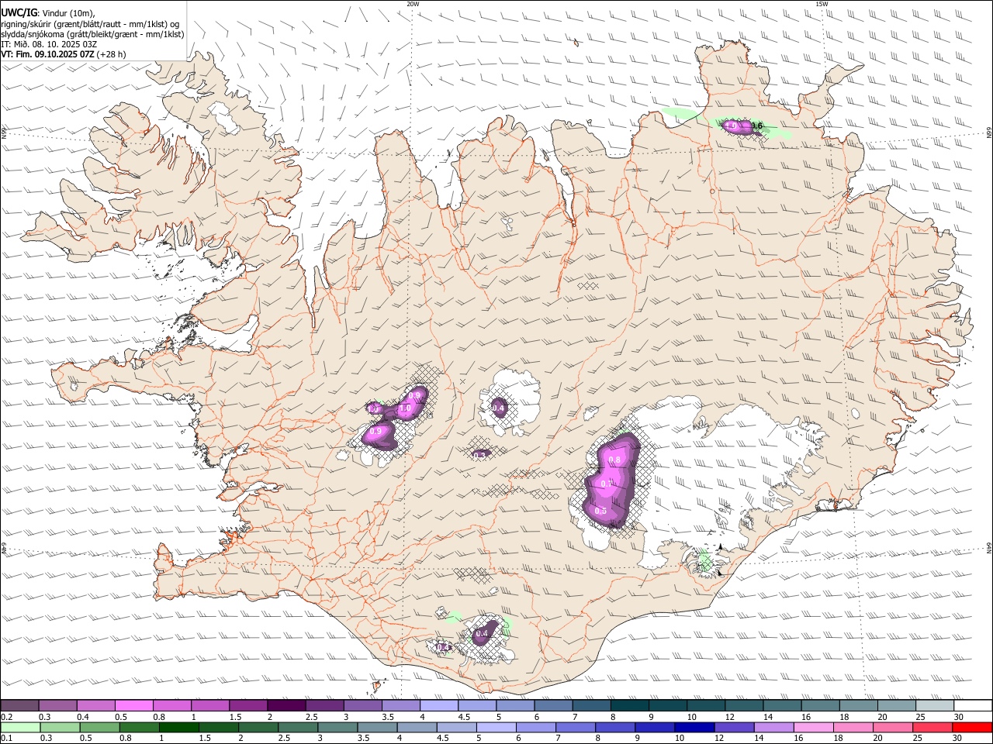This screenshot has height=744, width=993.
Task: Click the '0.6' value near the northeast coast
Action: pos(757,126)
